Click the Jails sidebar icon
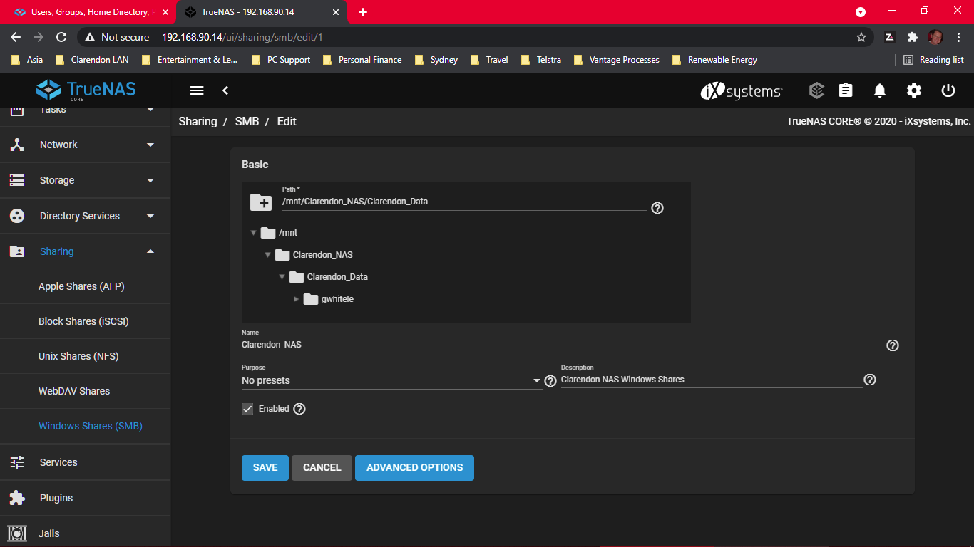The height and width of the screenshot is (547, 974). click(x=17, y=533)
